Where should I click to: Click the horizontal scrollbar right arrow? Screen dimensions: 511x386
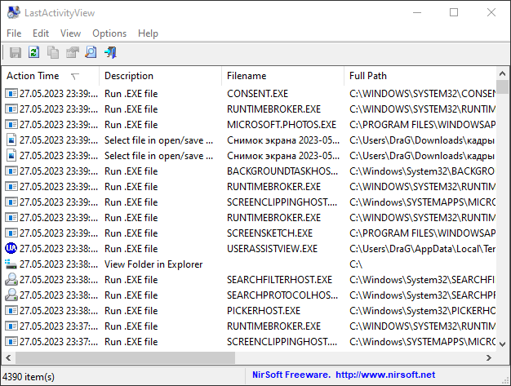489,358
